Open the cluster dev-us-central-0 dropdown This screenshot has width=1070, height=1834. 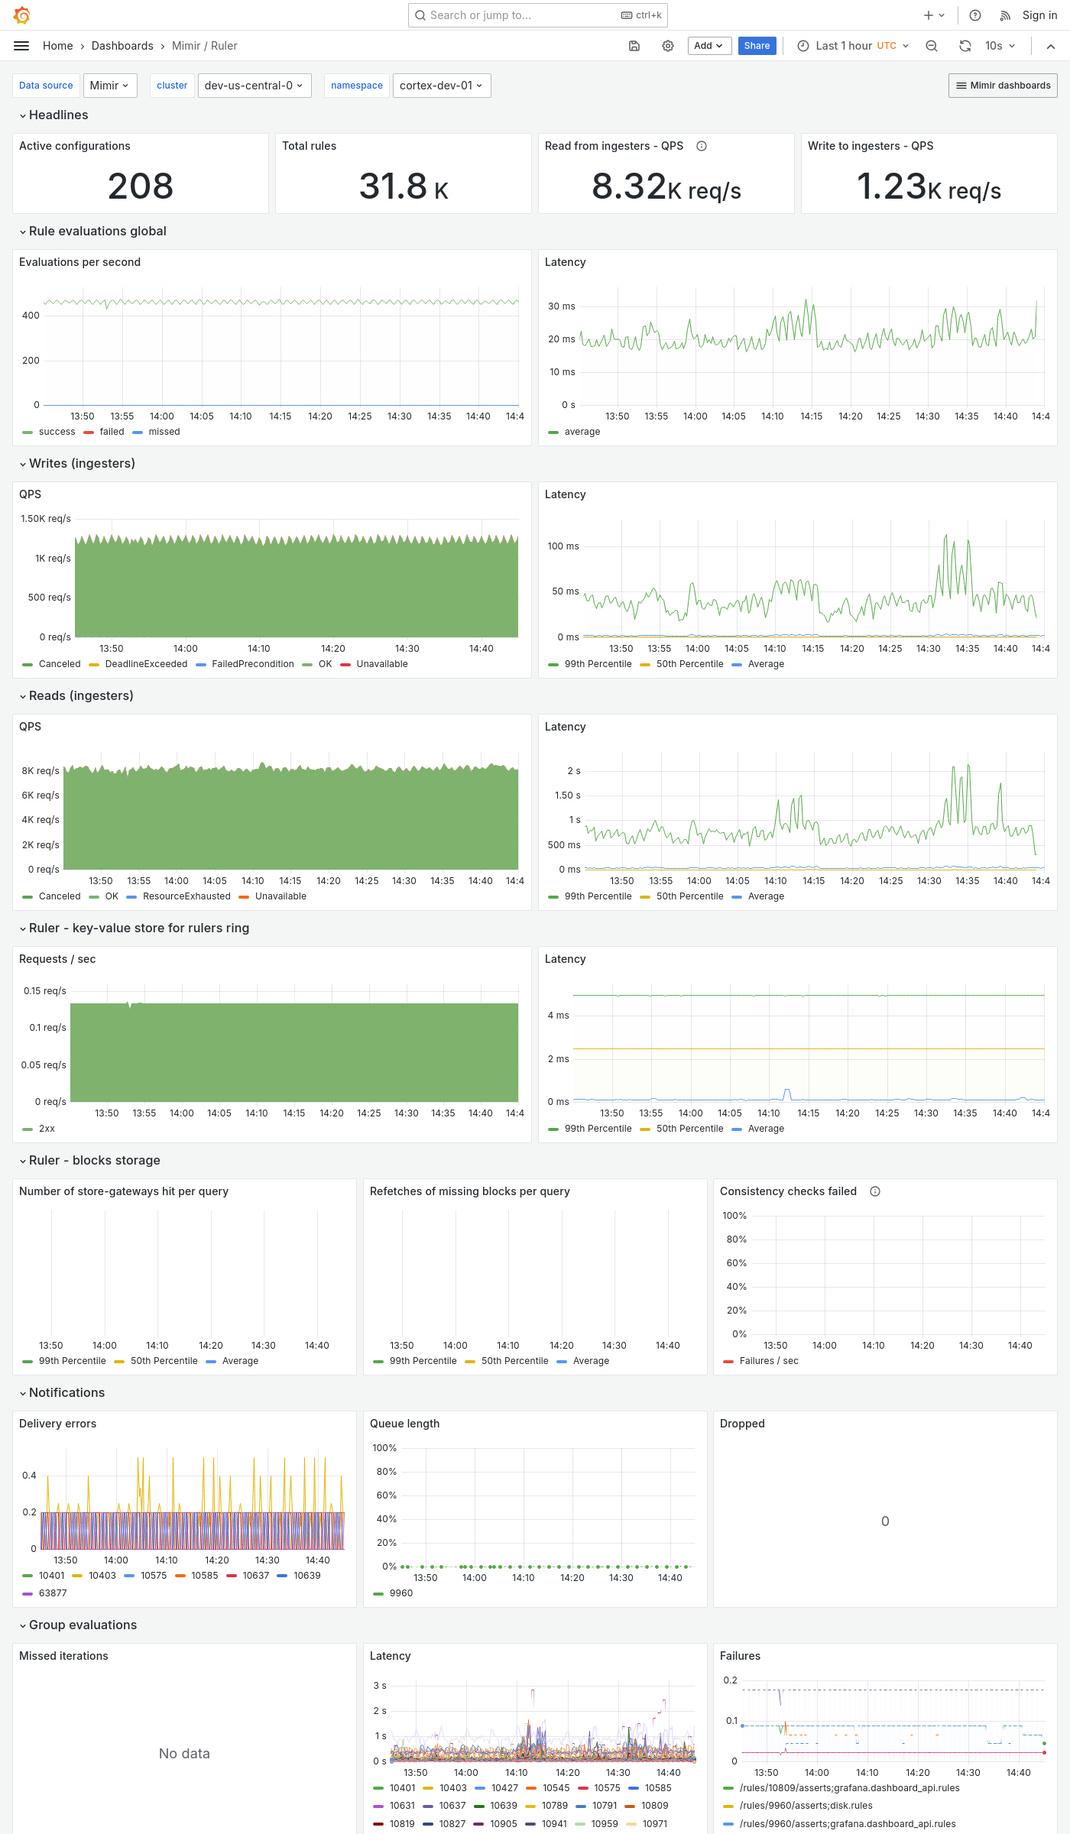tap(254, 86)
